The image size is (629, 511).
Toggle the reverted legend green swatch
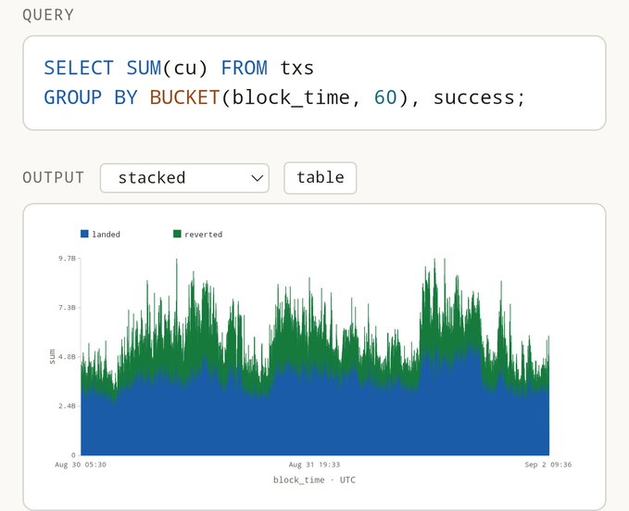point(177,234)
